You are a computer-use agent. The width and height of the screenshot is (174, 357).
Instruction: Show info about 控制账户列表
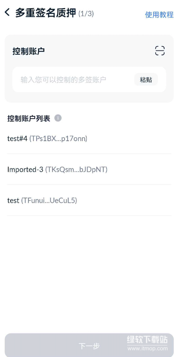pos(58,118)
